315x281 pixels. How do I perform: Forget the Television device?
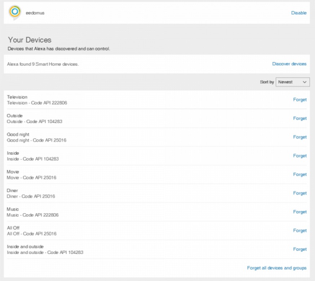[300, 100]
